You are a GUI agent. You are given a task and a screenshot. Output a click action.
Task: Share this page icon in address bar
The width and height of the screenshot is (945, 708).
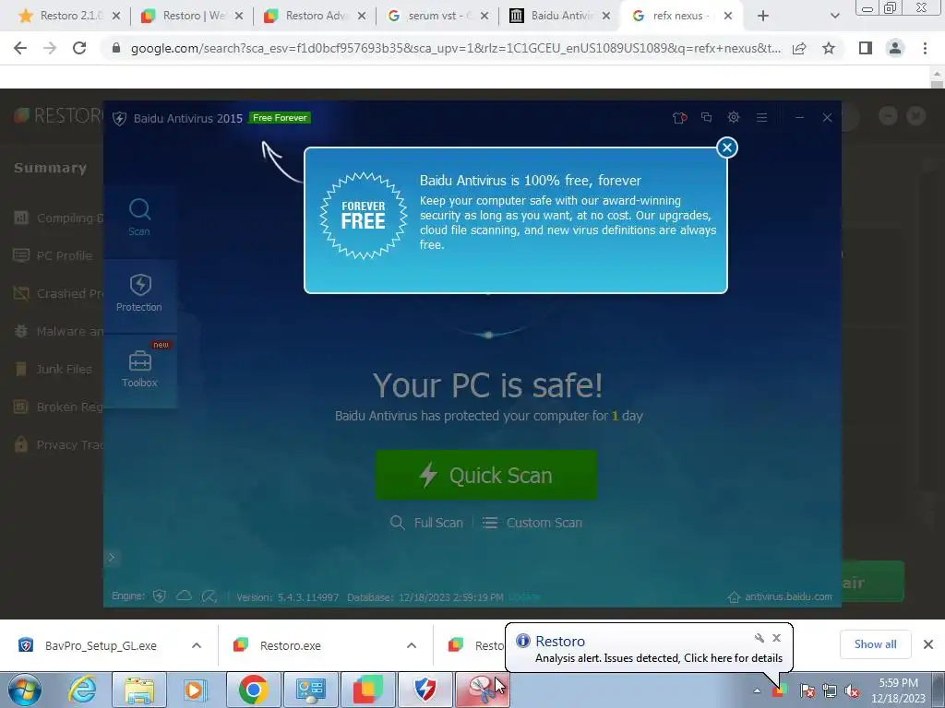click(799, 48)
